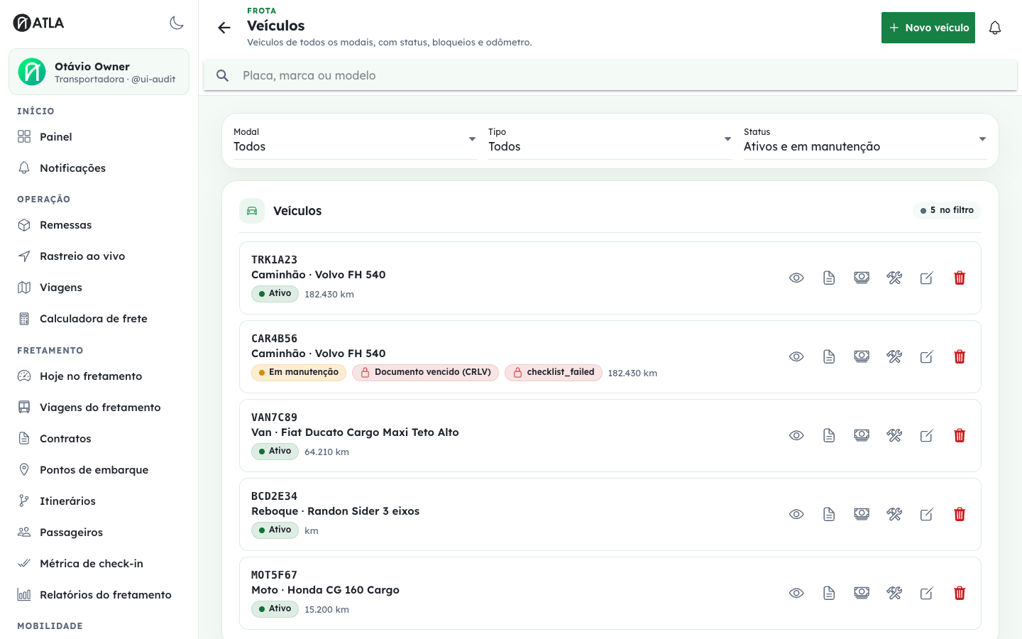The width and height of the screenshot is (1022, 639).
Task: Go to Remessas in the sidebar
Action: pos(99,225)
